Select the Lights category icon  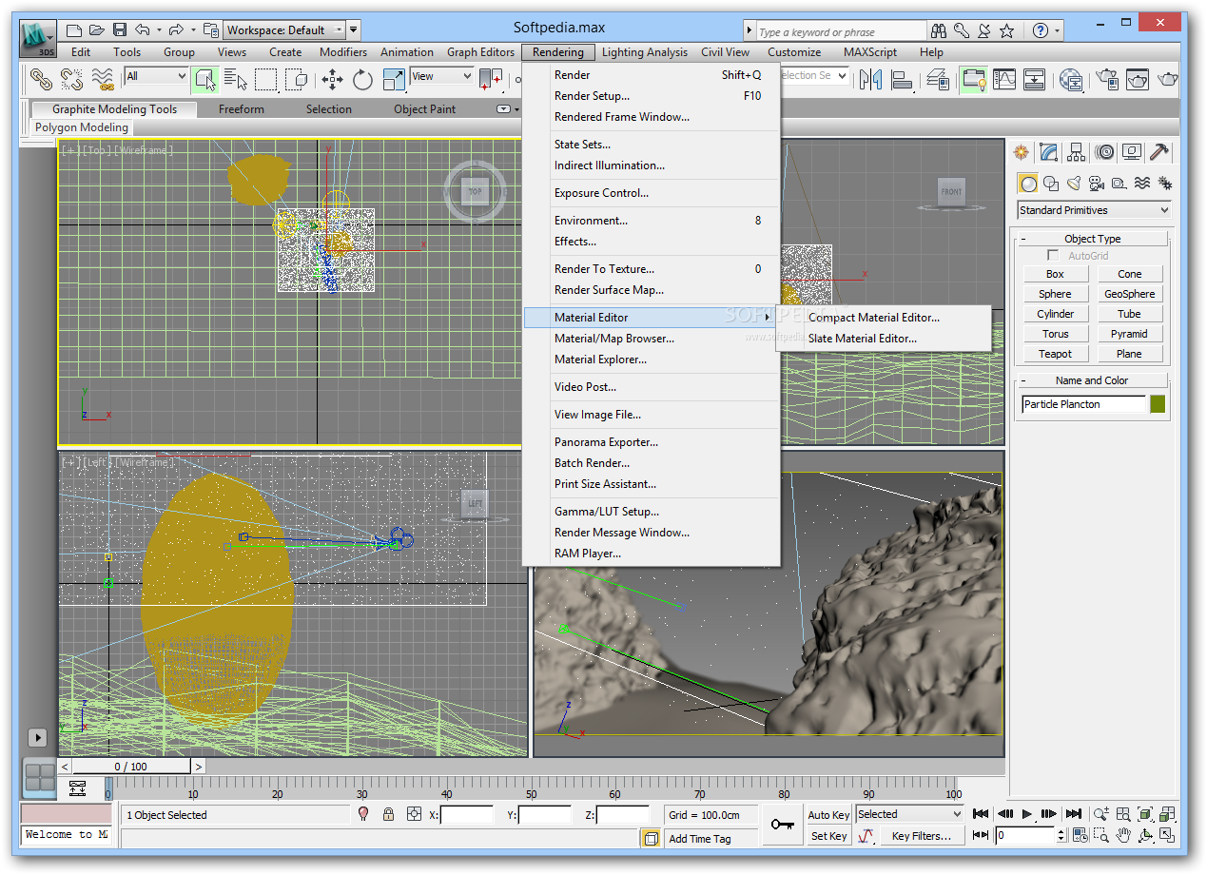click(x=1073, y=184)
